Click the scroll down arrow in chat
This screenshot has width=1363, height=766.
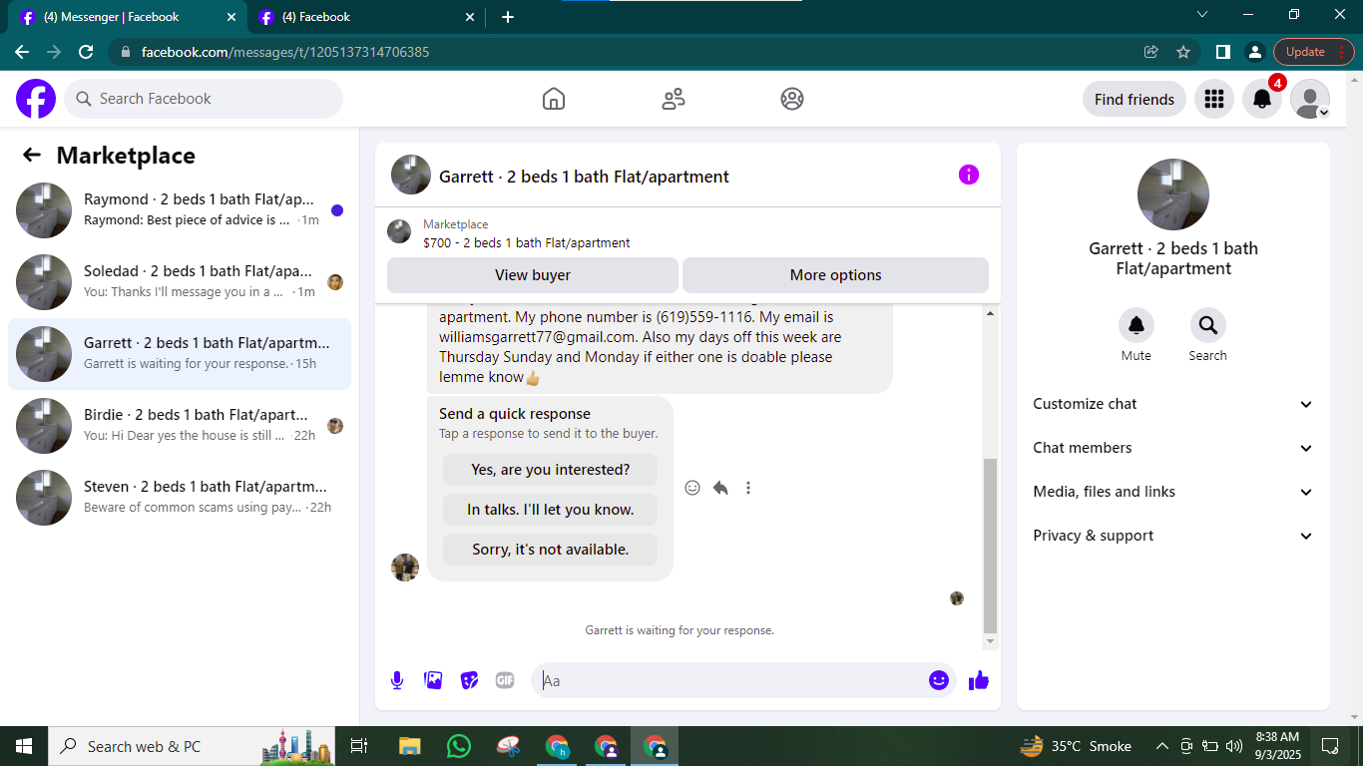pos(990,642)
